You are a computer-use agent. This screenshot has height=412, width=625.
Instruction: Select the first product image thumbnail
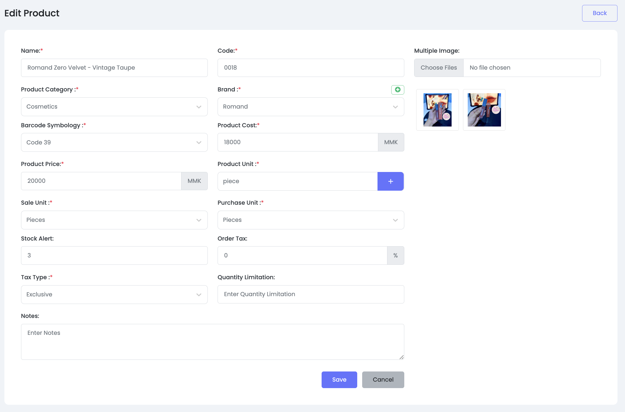point(437,110)
